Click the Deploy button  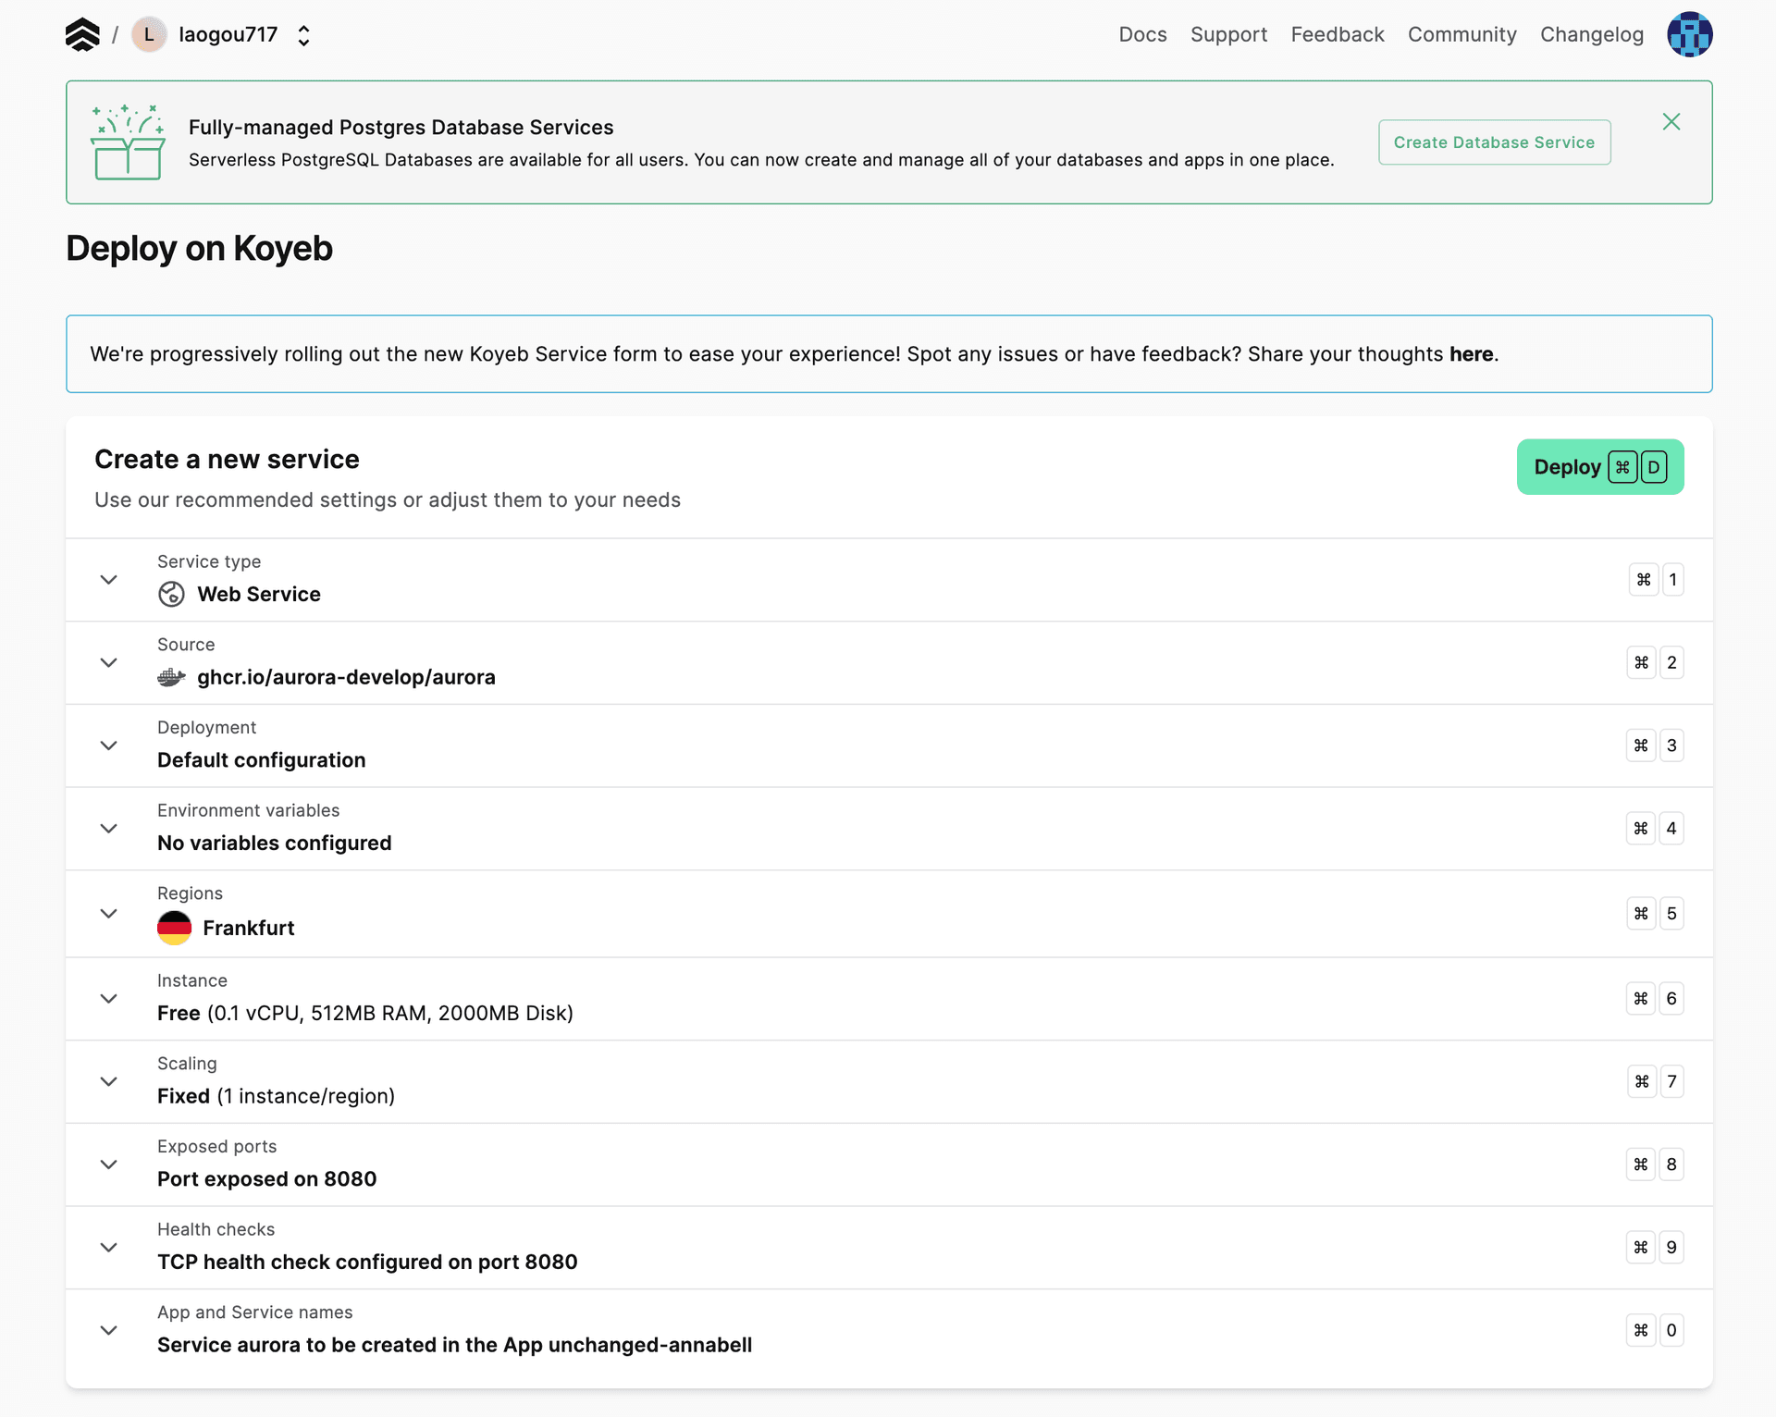click(x=1600, y=467)
